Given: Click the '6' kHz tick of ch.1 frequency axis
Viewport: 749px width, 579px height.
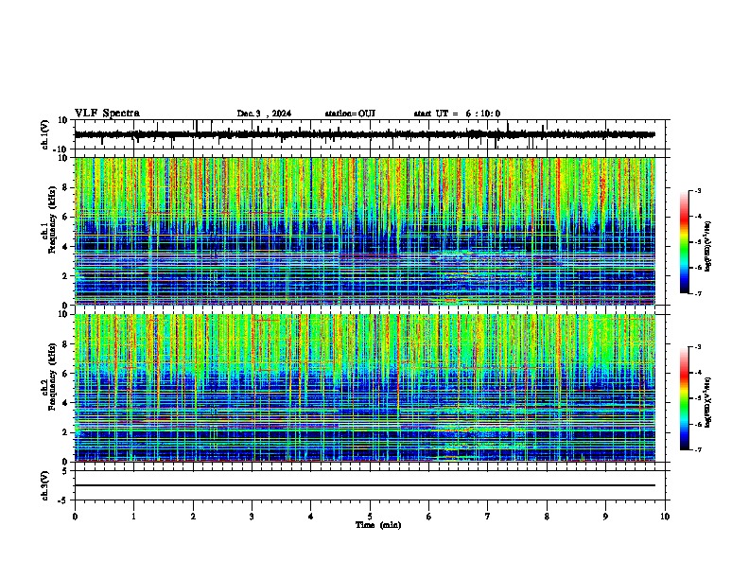Looking at the screenshot, I should pyautogui.click(x=67, y=217).
